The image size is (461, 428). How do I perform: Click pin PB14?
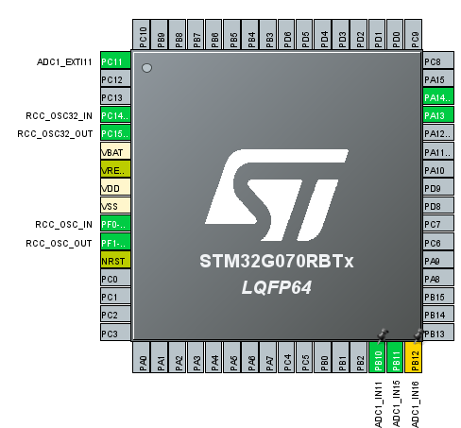(x=438, y=315)
